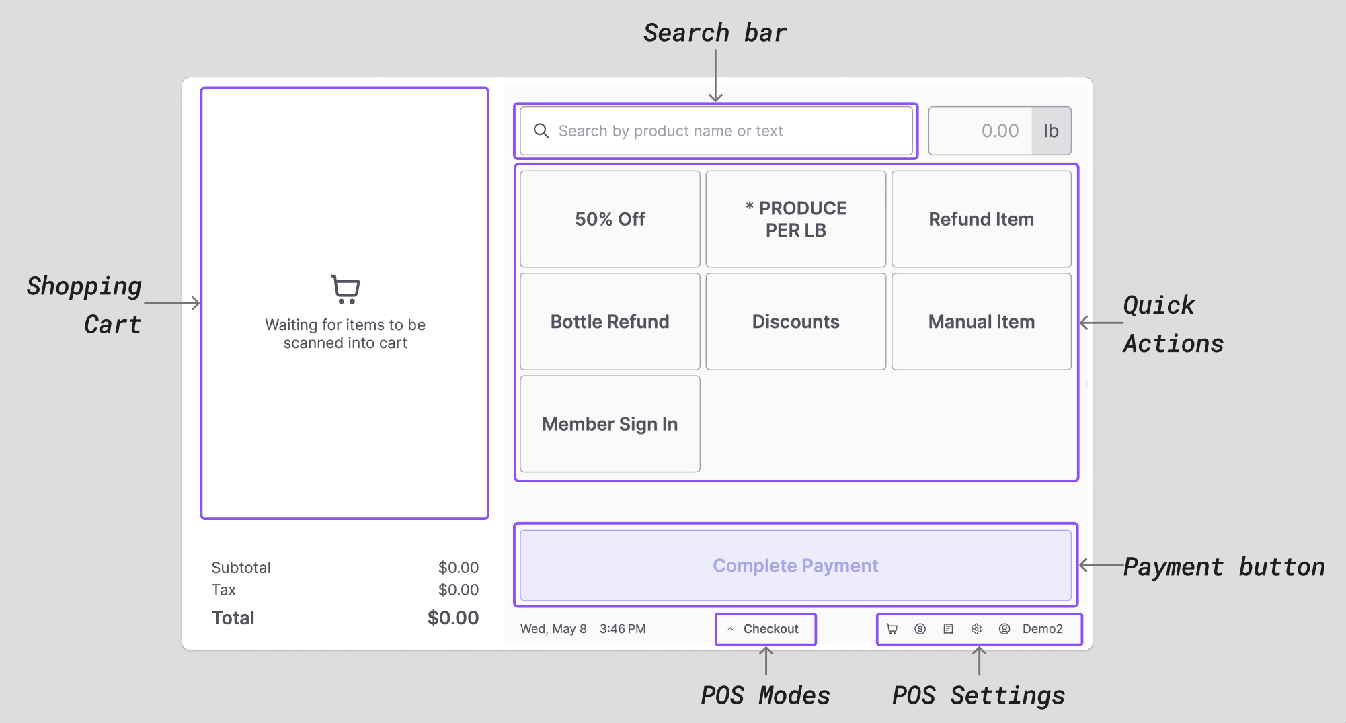Click the magnifying glass search icon
Viewport: 1346px width, 723px height.
point(541,131)
